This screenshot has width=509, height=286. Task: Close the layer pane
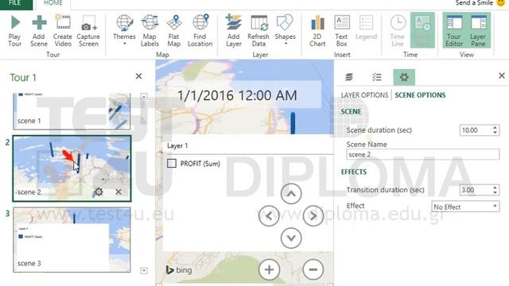(502, 75)
